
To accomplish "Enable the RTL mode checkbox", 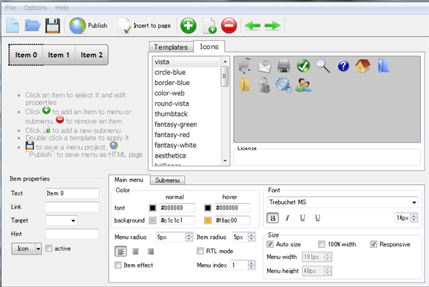I will pos(200,251).
